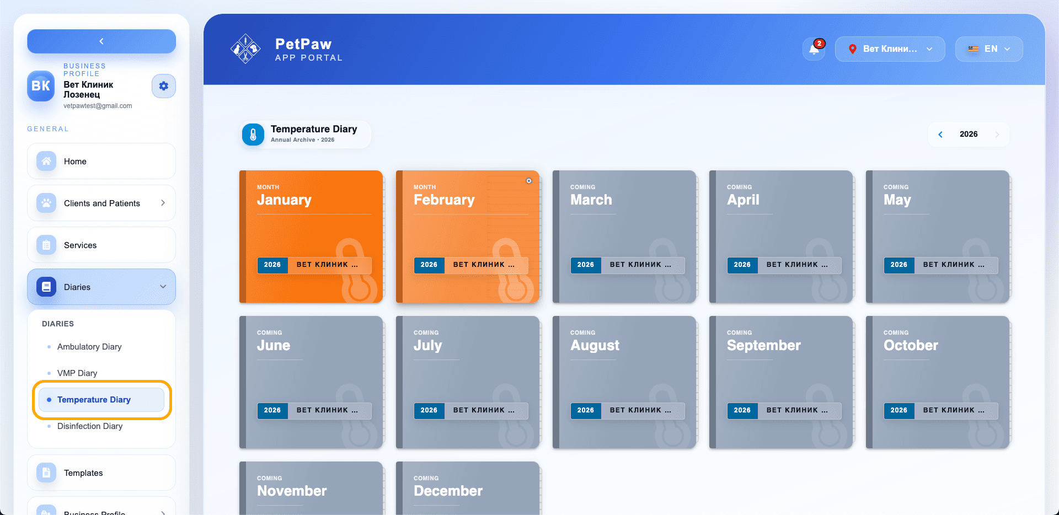Open the EN language dropdown

tap(989, 49)
